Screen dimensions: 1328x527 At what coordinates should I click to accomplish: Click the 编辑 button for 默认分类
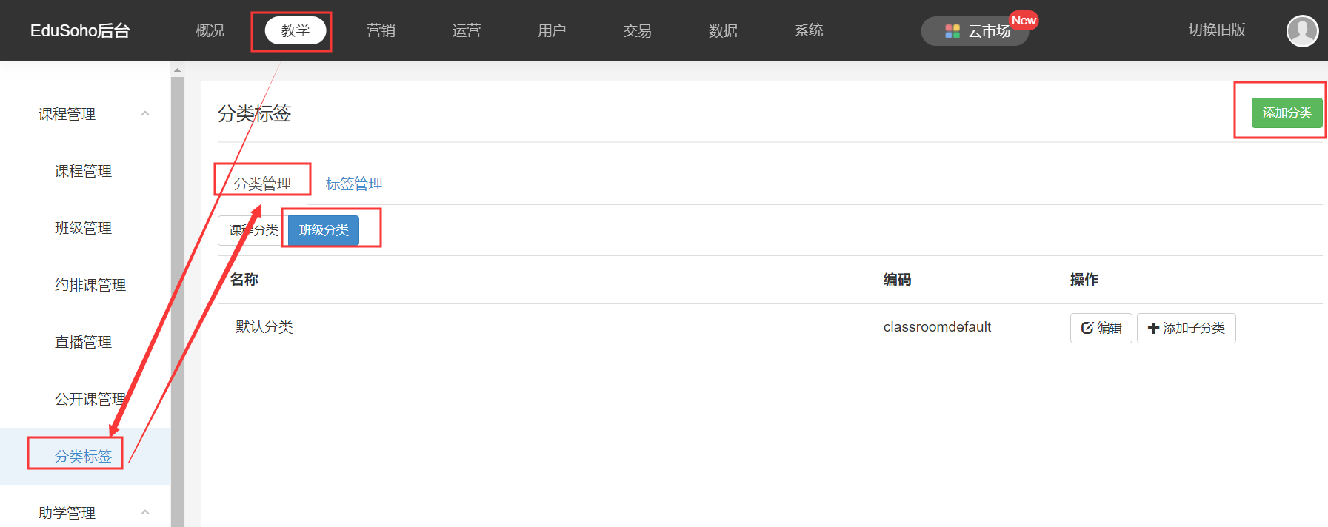coord(1101,328)
